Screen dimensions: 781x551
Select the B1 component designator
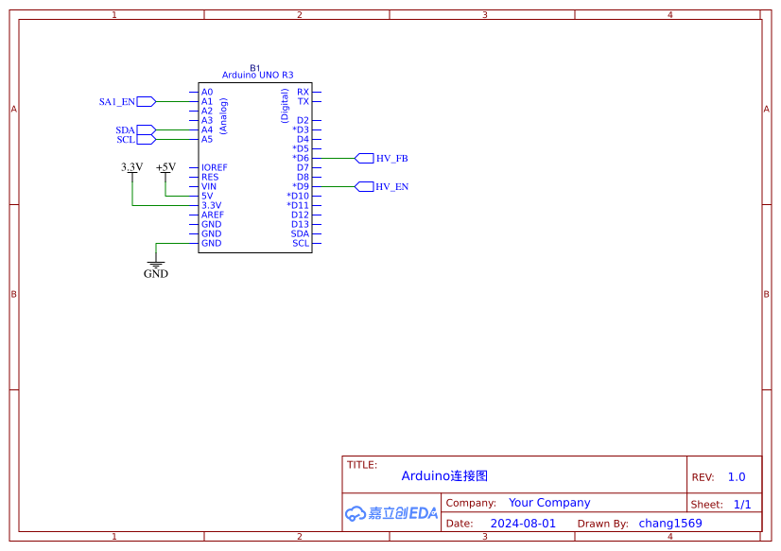(255, 68)
